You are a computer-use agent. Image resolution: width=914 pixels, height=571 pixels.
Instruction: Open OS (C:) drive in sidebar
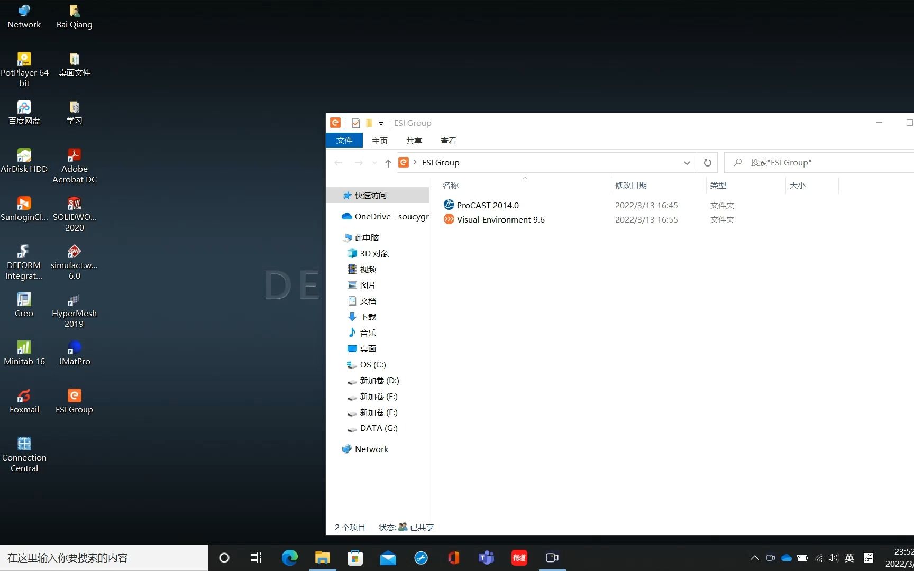tap(367, 364)
